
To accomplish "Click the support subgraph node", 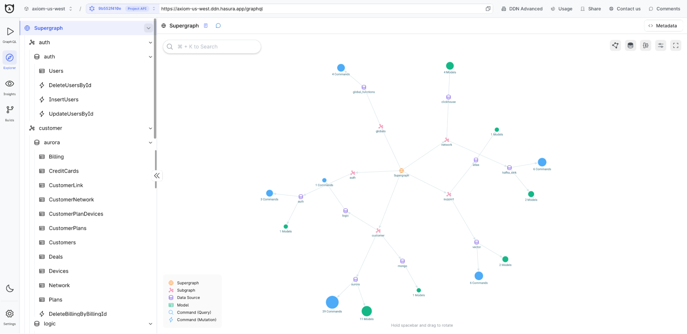I will tap(449, 195).
